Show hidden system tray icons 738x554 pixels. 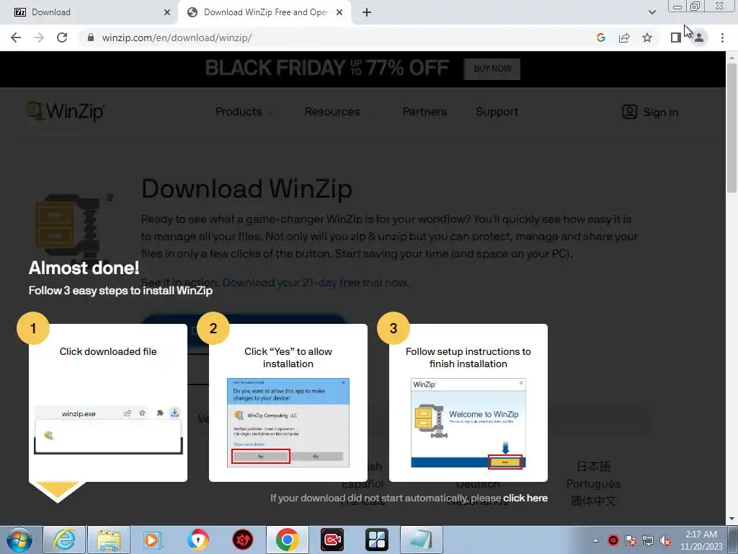point(595,540)
